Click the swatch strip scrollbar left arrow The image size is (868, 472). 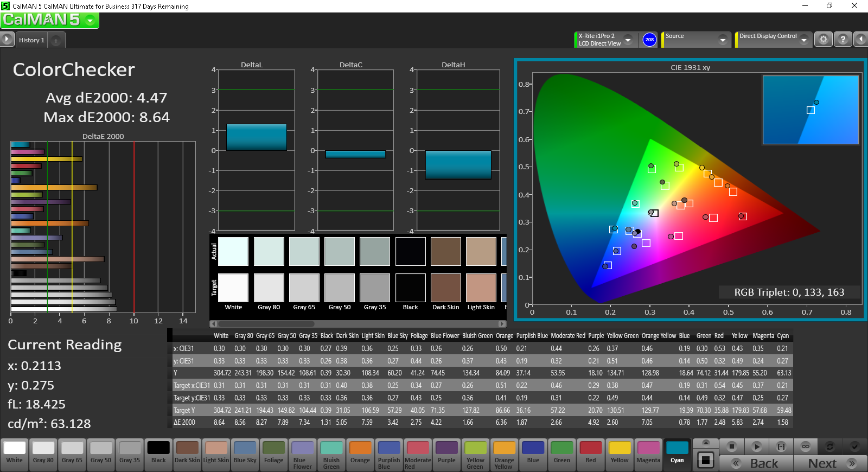click(x=214, y=324)
